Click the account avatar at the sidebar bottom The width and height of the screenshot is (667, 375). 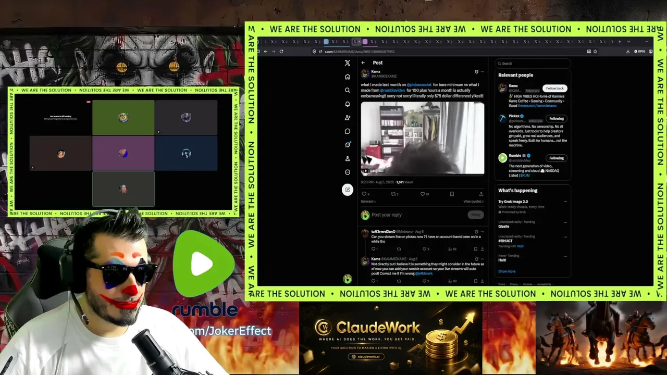(x=348, y=279)
